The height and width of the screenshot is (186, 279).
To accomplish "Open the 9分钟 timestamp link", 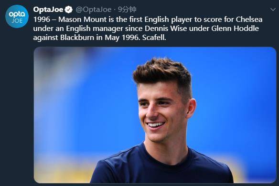I will pos(127,10).
